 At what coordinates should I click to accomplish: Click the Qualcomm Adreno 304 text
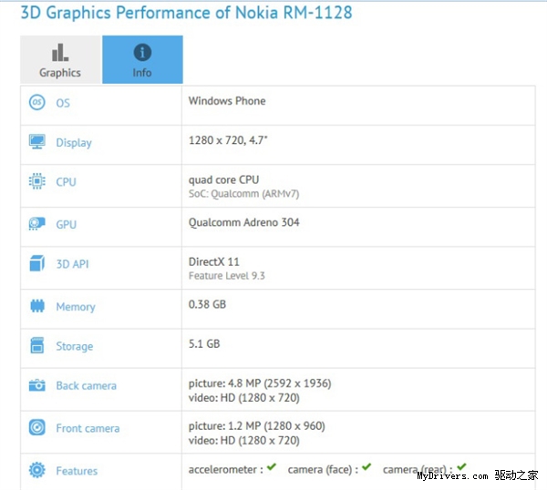(x=243, y=222)
